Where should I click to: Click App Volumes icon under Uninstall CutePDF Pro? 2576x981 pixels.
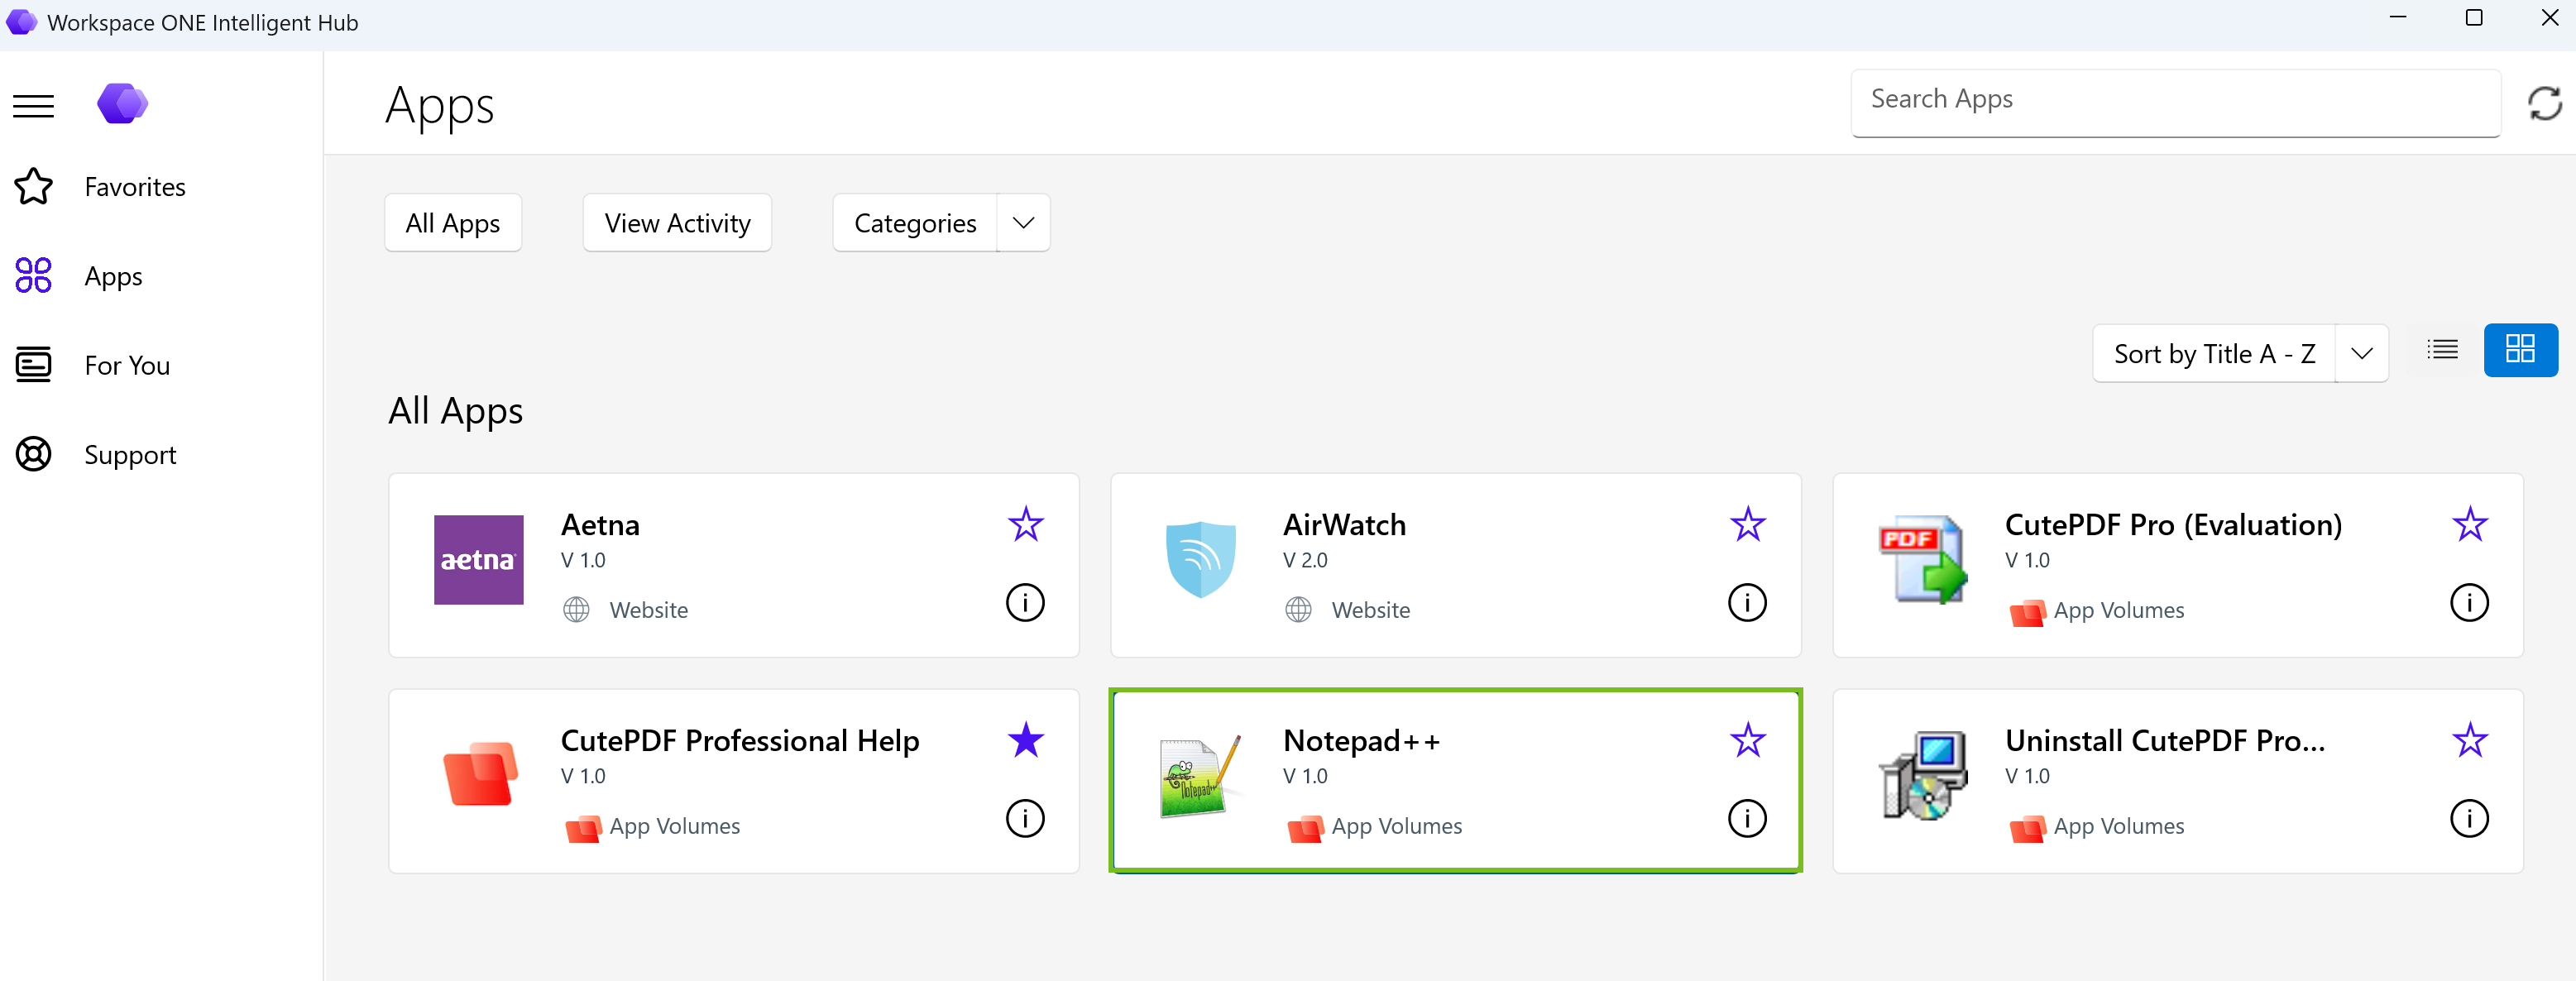[x=2027, y=829]
